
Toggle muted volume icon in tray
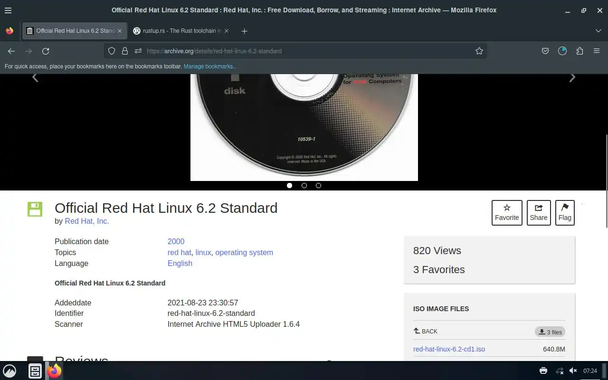573,371
